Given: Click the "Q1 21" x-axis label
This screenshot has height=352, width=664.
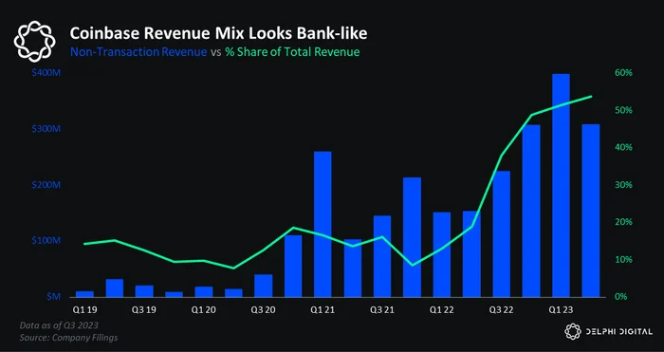Looking at the screenshot, I should pyautogui.click(x=323, y=310).
